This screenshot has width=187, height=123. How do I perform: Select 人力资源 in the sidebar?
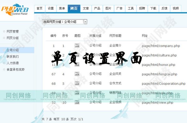[12, 63]
